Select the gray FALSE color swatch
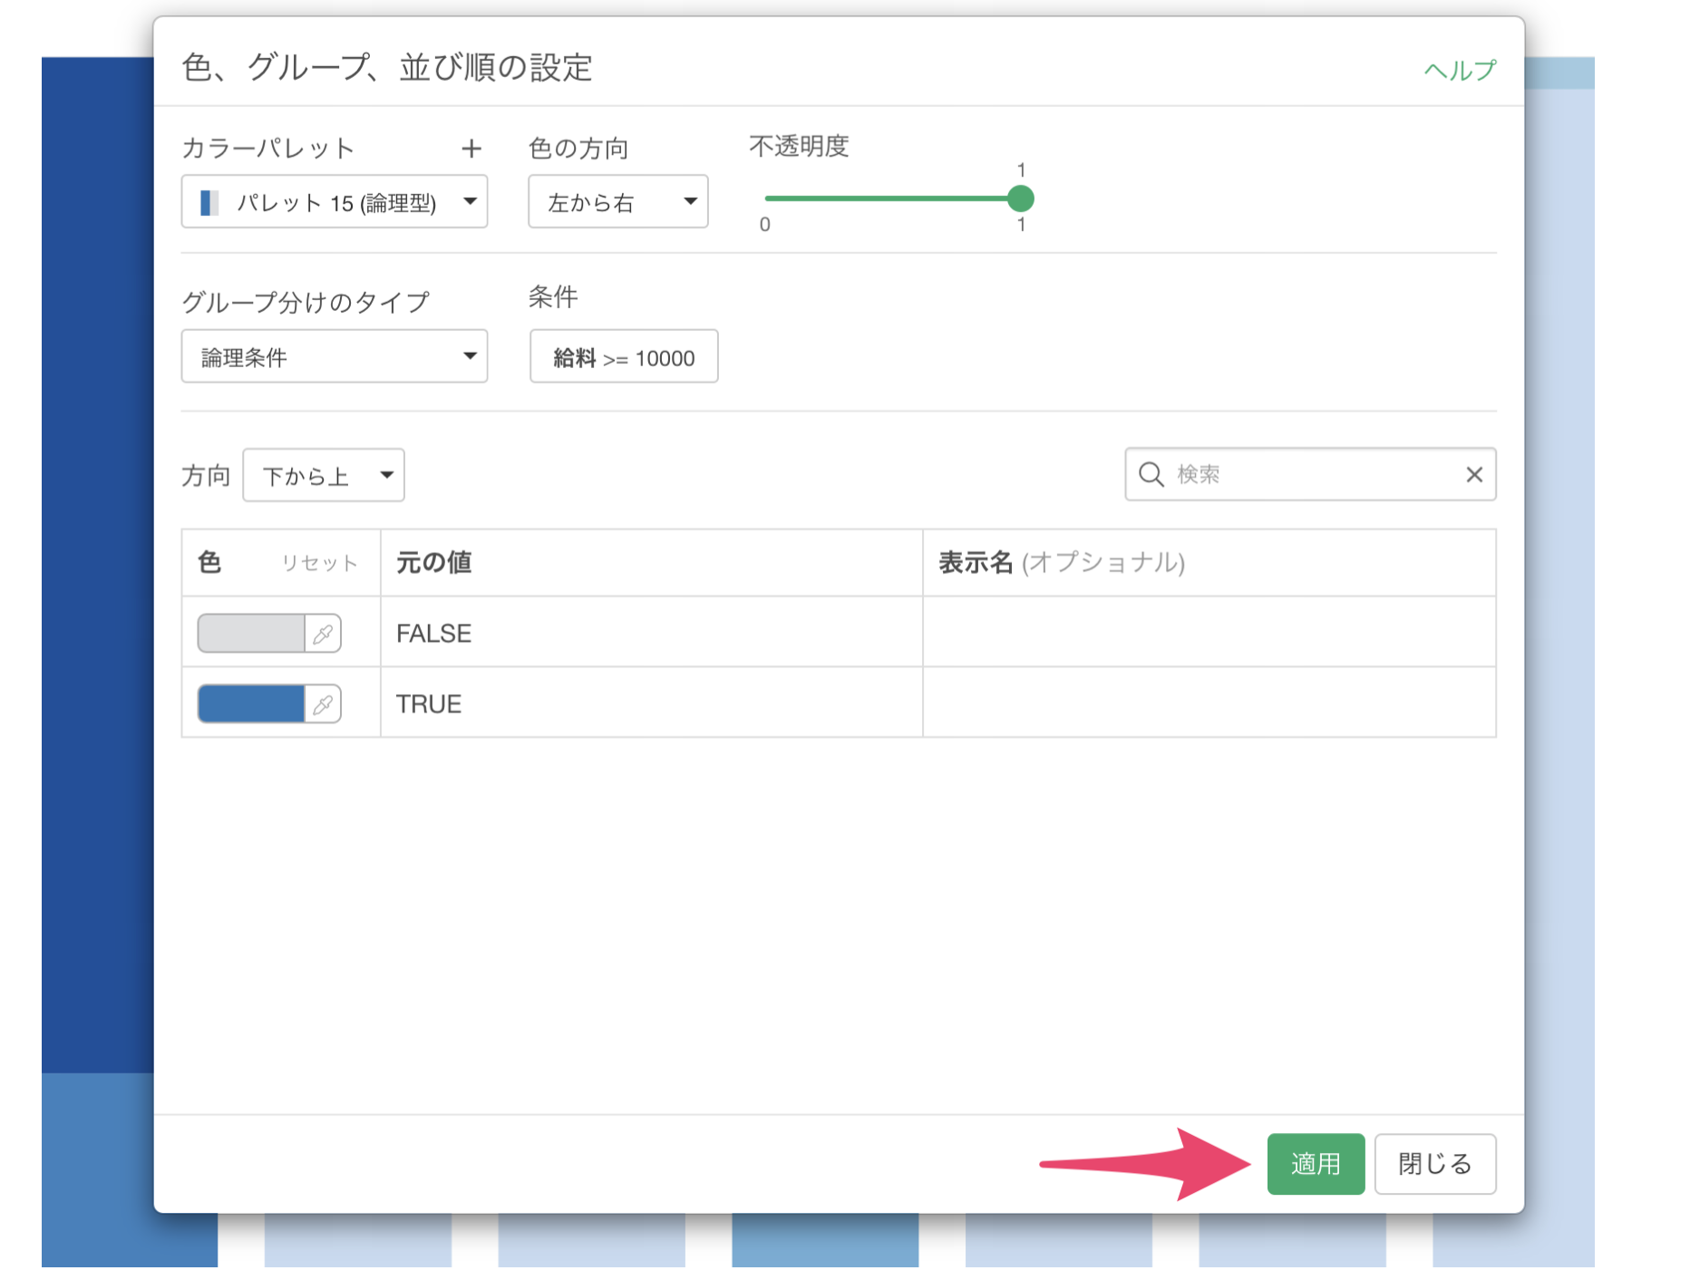The height and width of the screenshot is (1280, 1690). coord(251,634)
